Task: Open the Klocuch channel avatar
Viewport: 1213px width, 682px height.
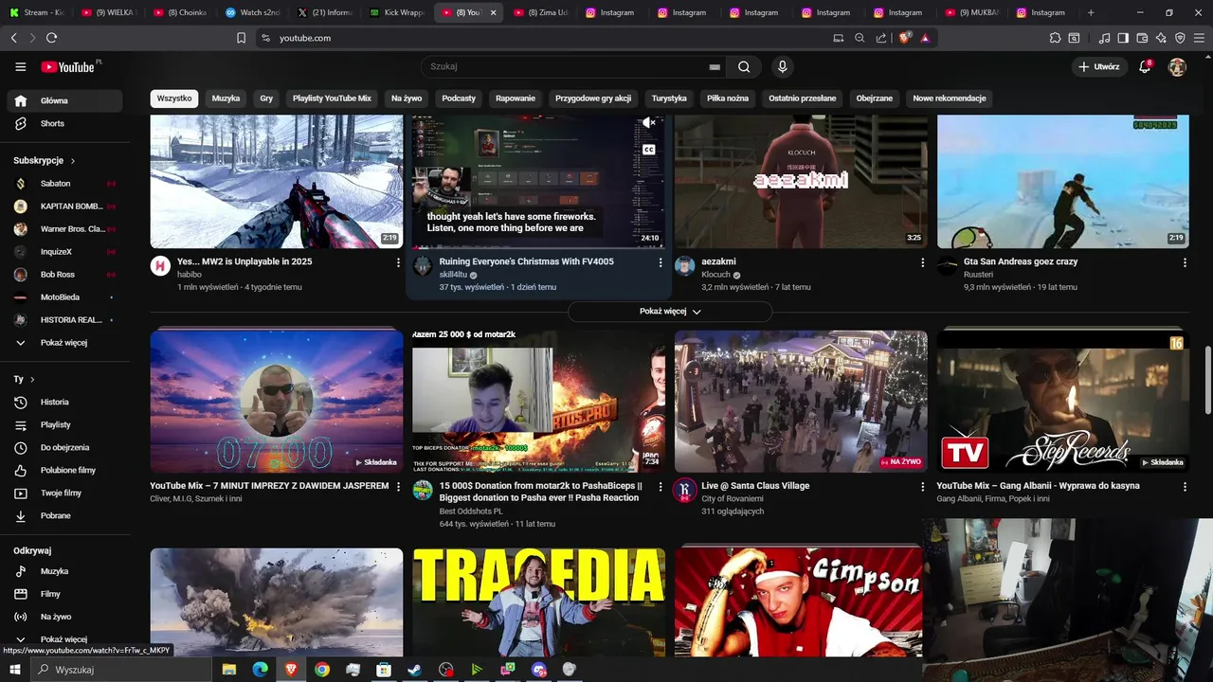Action: click(x=685, y=266)
